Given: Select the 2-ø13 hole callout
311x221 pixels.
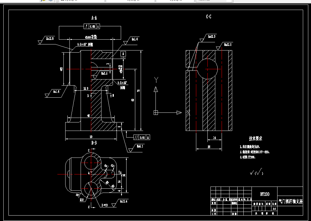Looking at the screenshot, I should point(104,205).
